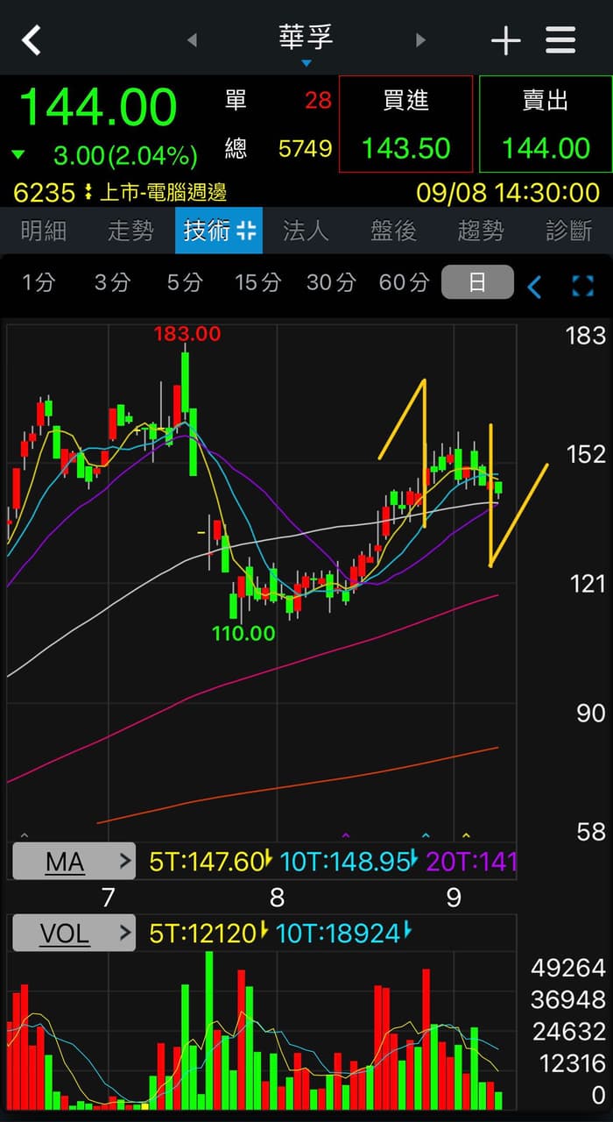The height and width of the screenshot is (1122, 613).
Task: Select the 30分 chart interval
Action: coord(331,282)
